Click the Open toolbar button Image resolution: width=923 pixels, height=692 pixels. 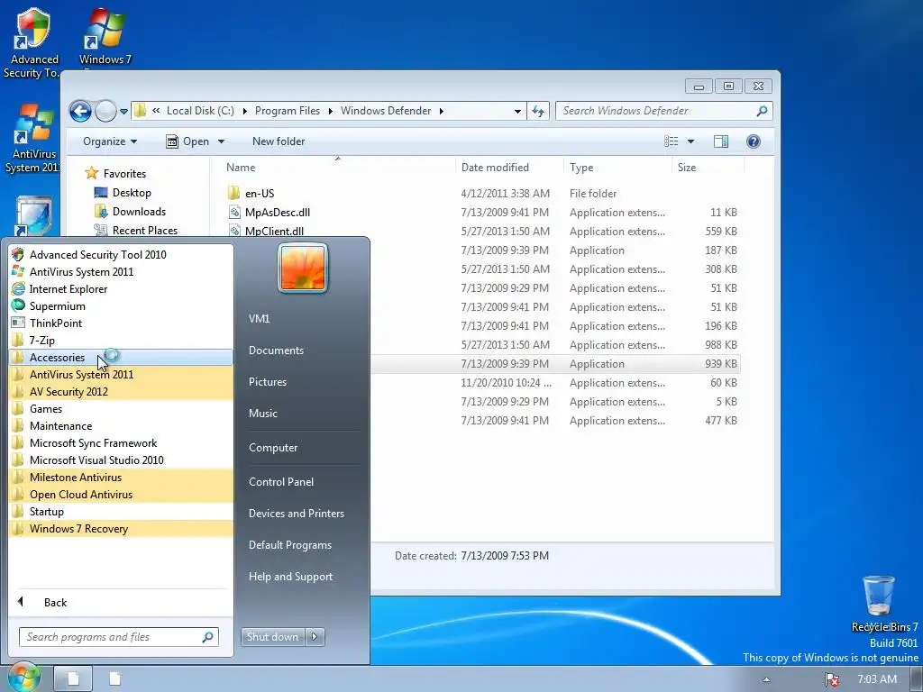[x=187, y=141]
